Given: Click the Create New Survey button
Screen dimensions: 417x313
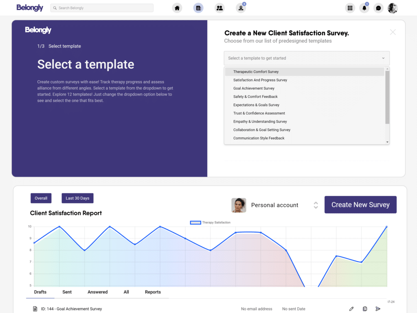Looking at the screenshot, I should pyautogui.click(x=360, y=205).
